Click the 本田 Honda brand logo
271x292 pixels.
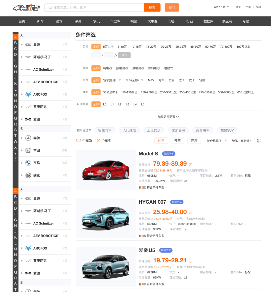tap(28, 150)
